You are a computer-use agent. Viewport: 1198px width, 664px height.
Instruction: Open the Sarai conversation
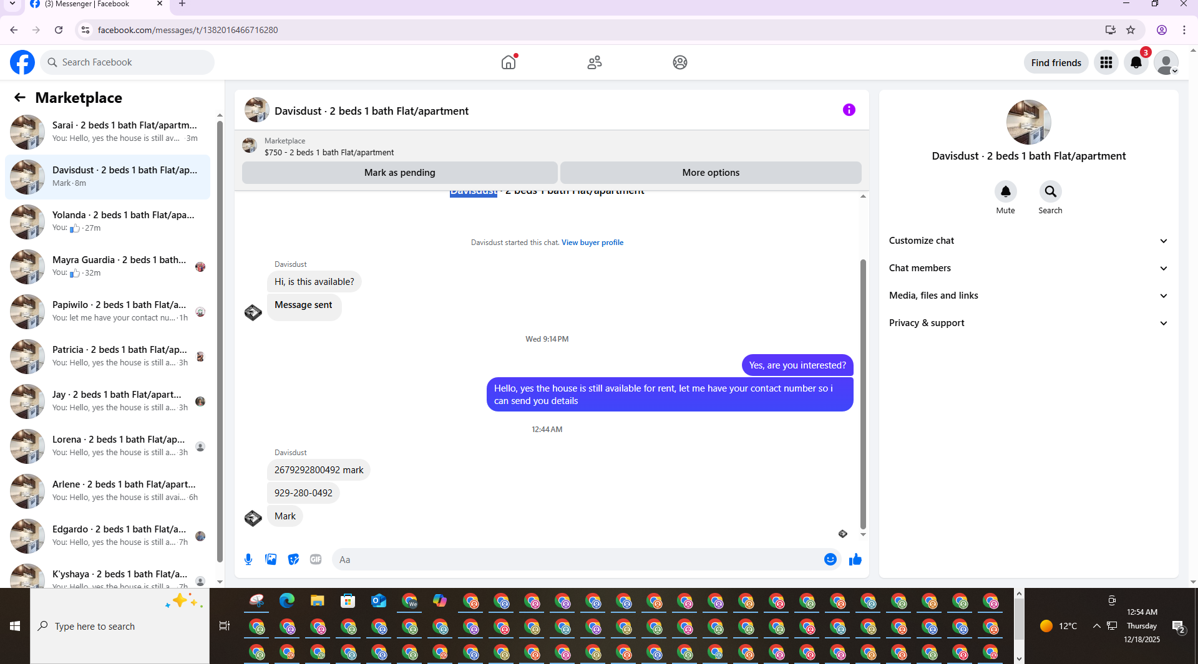[108, 132]
